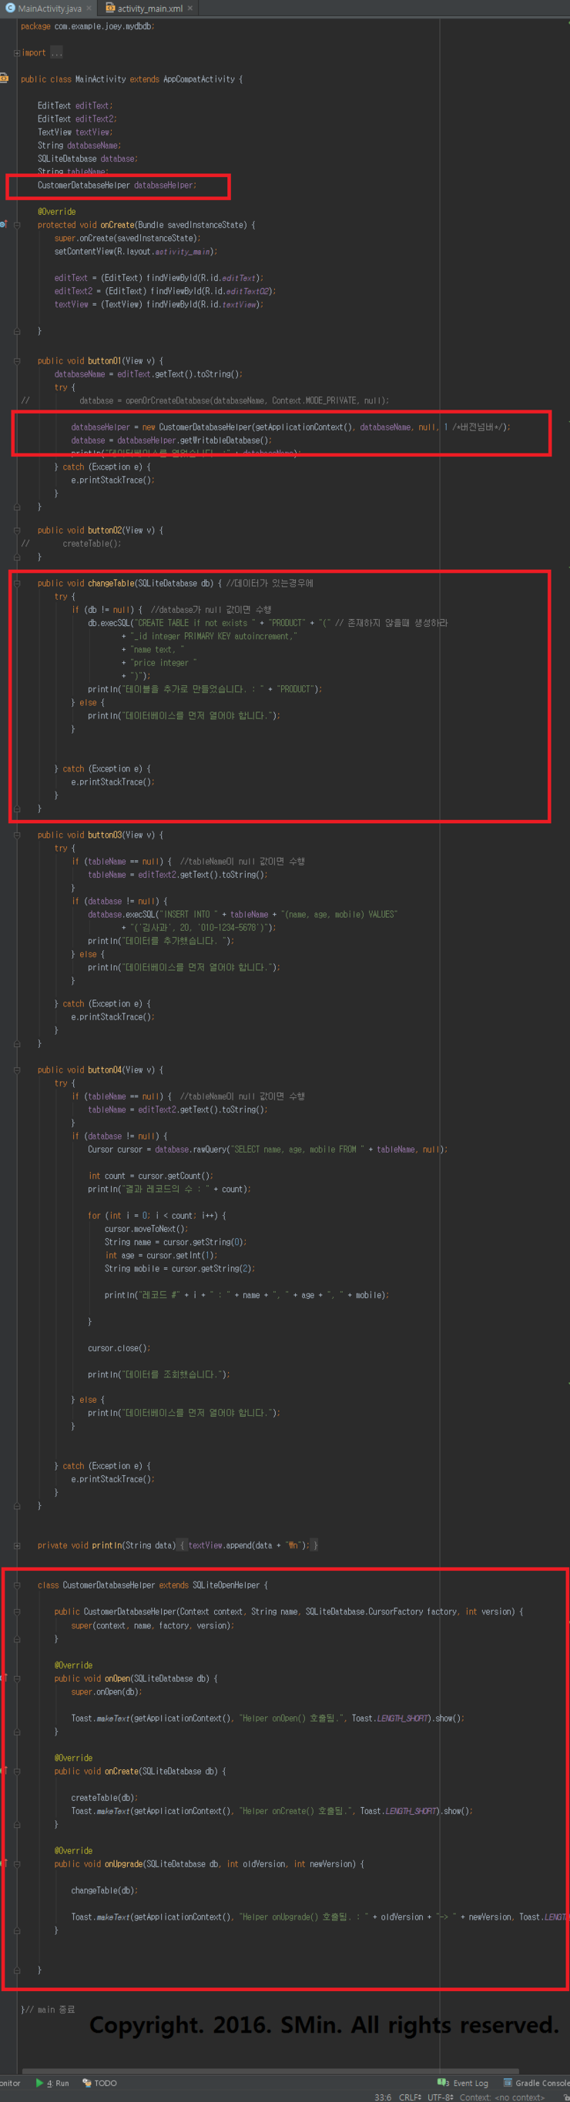This screenshot has height=2102, width=570.
Task: Click the Event Log balloon icon
Action: click(x=443, y=2083)
